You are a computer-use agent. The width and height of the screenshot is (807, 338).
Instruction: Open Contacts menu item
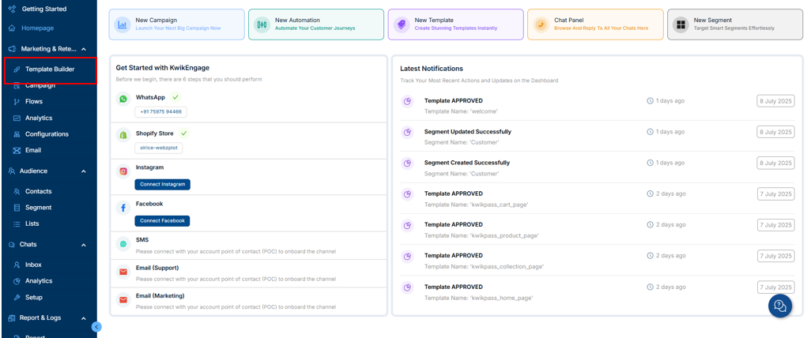point(39,191)
